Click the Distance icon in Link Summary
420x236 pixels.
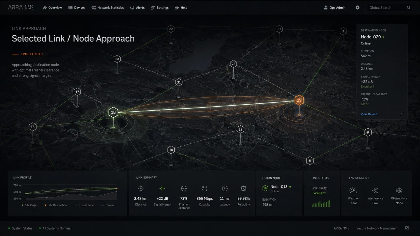point(141,188)
